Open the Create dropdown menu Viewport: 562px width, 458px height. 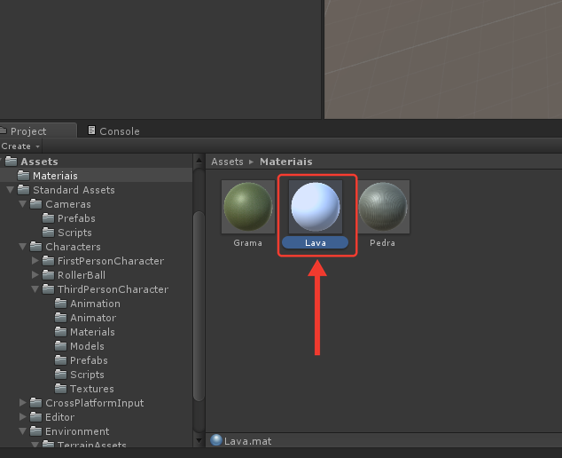pos(20,146)
